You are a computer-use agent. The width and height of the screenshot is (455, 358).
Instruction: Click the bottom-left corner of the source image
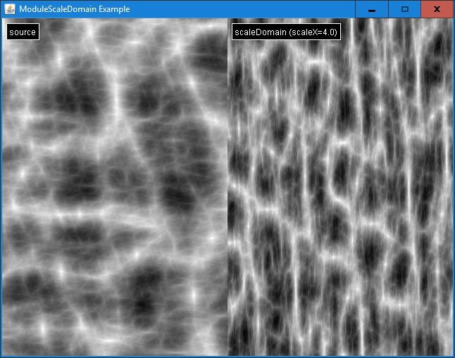(x=3, y=354)
